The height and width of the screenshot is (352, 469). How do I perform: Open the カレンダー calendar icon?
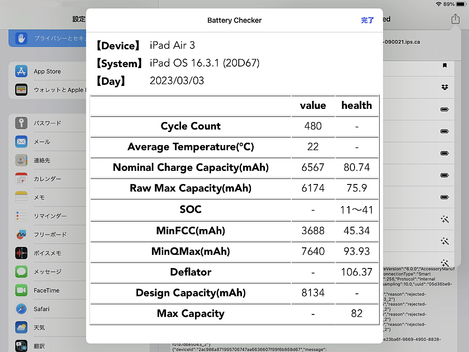(x=21, y=179)
